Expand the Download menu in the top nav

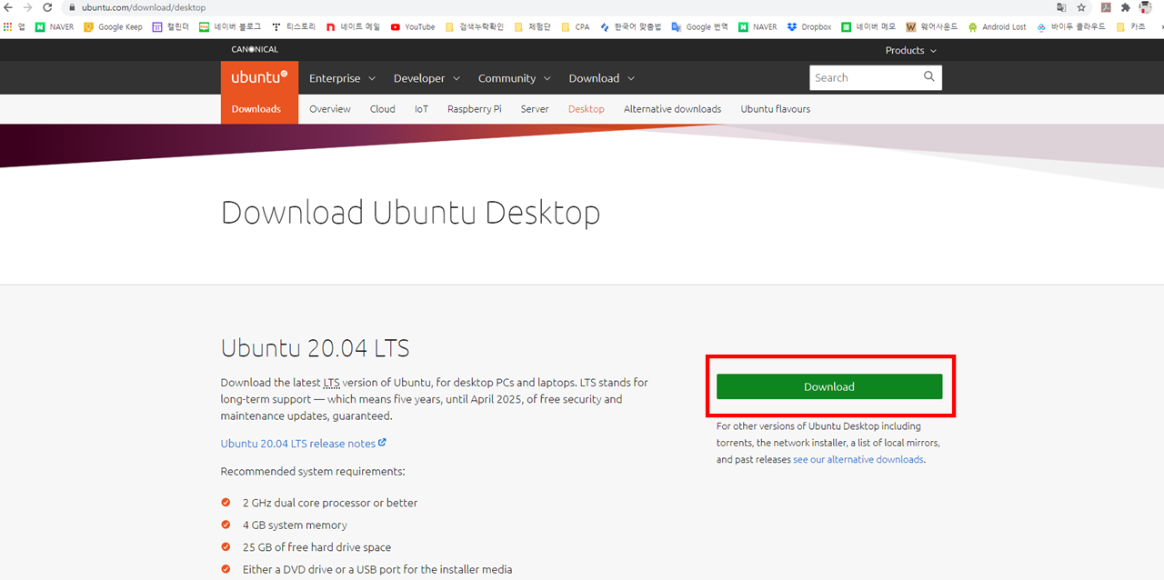601,78
